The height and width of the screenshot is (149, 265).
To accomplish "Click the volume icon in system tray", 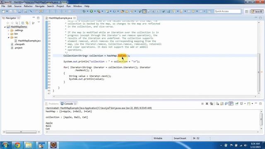I will (x=246, y=145).
